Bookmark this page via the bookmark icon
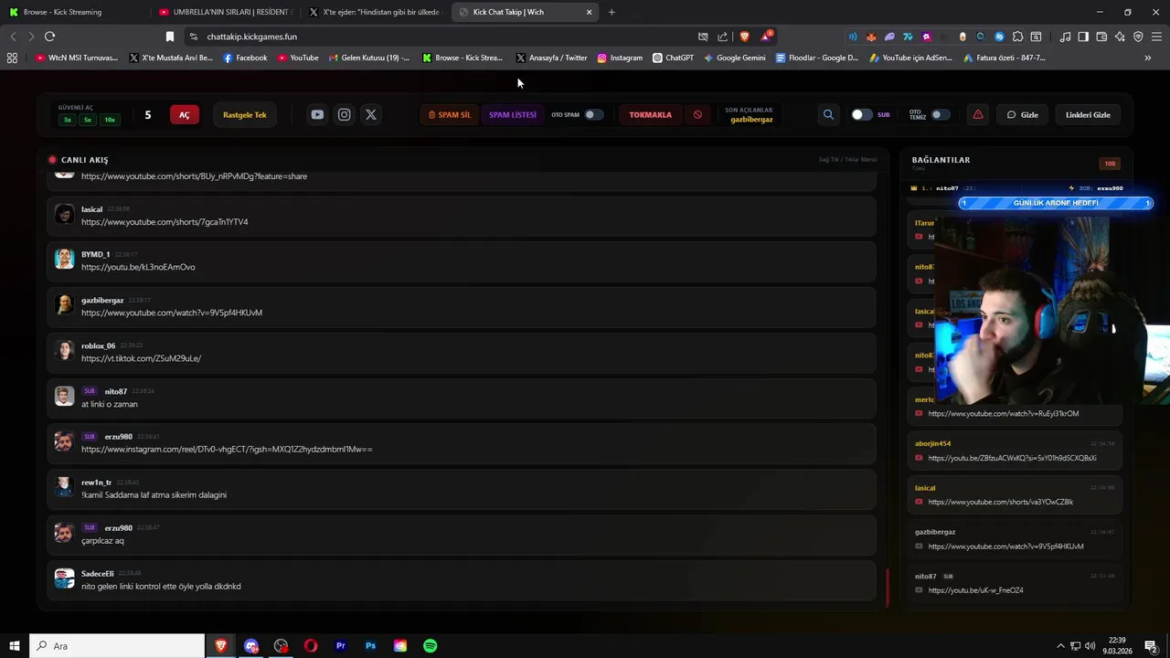The image size is (1170, 658). click(169, 37)
